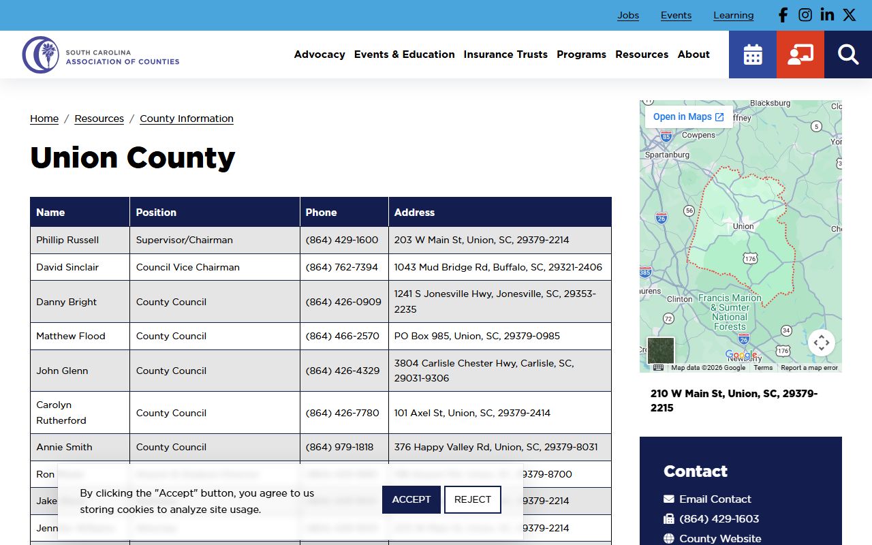This screenshot has height=545, width=872.
Task: Open the Advocacy menu
Action: 320,54
